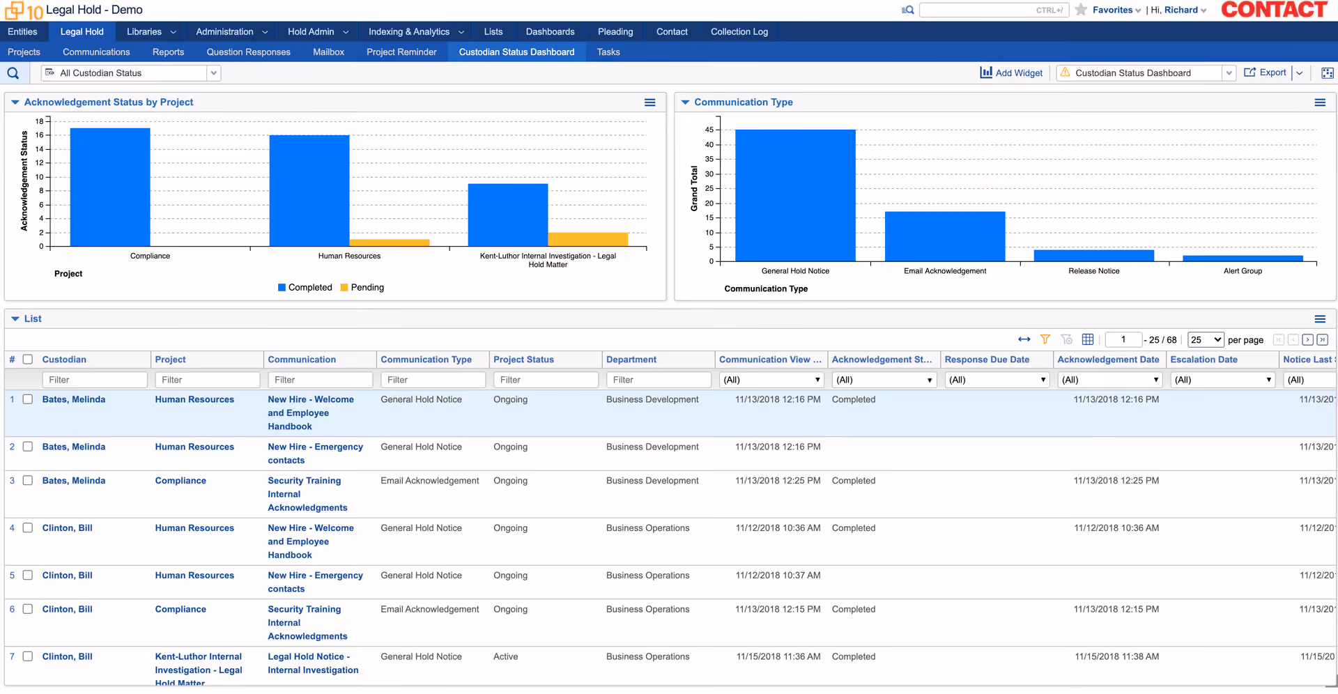This screenshot has width=1338, height=694.
Task: Click the General Hold Notice bar
Action: click(x=795, y=195)
